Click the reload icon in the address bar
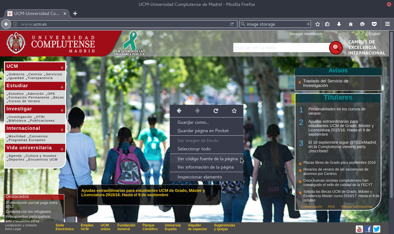394x234 pixels. (x=232, y=24)
